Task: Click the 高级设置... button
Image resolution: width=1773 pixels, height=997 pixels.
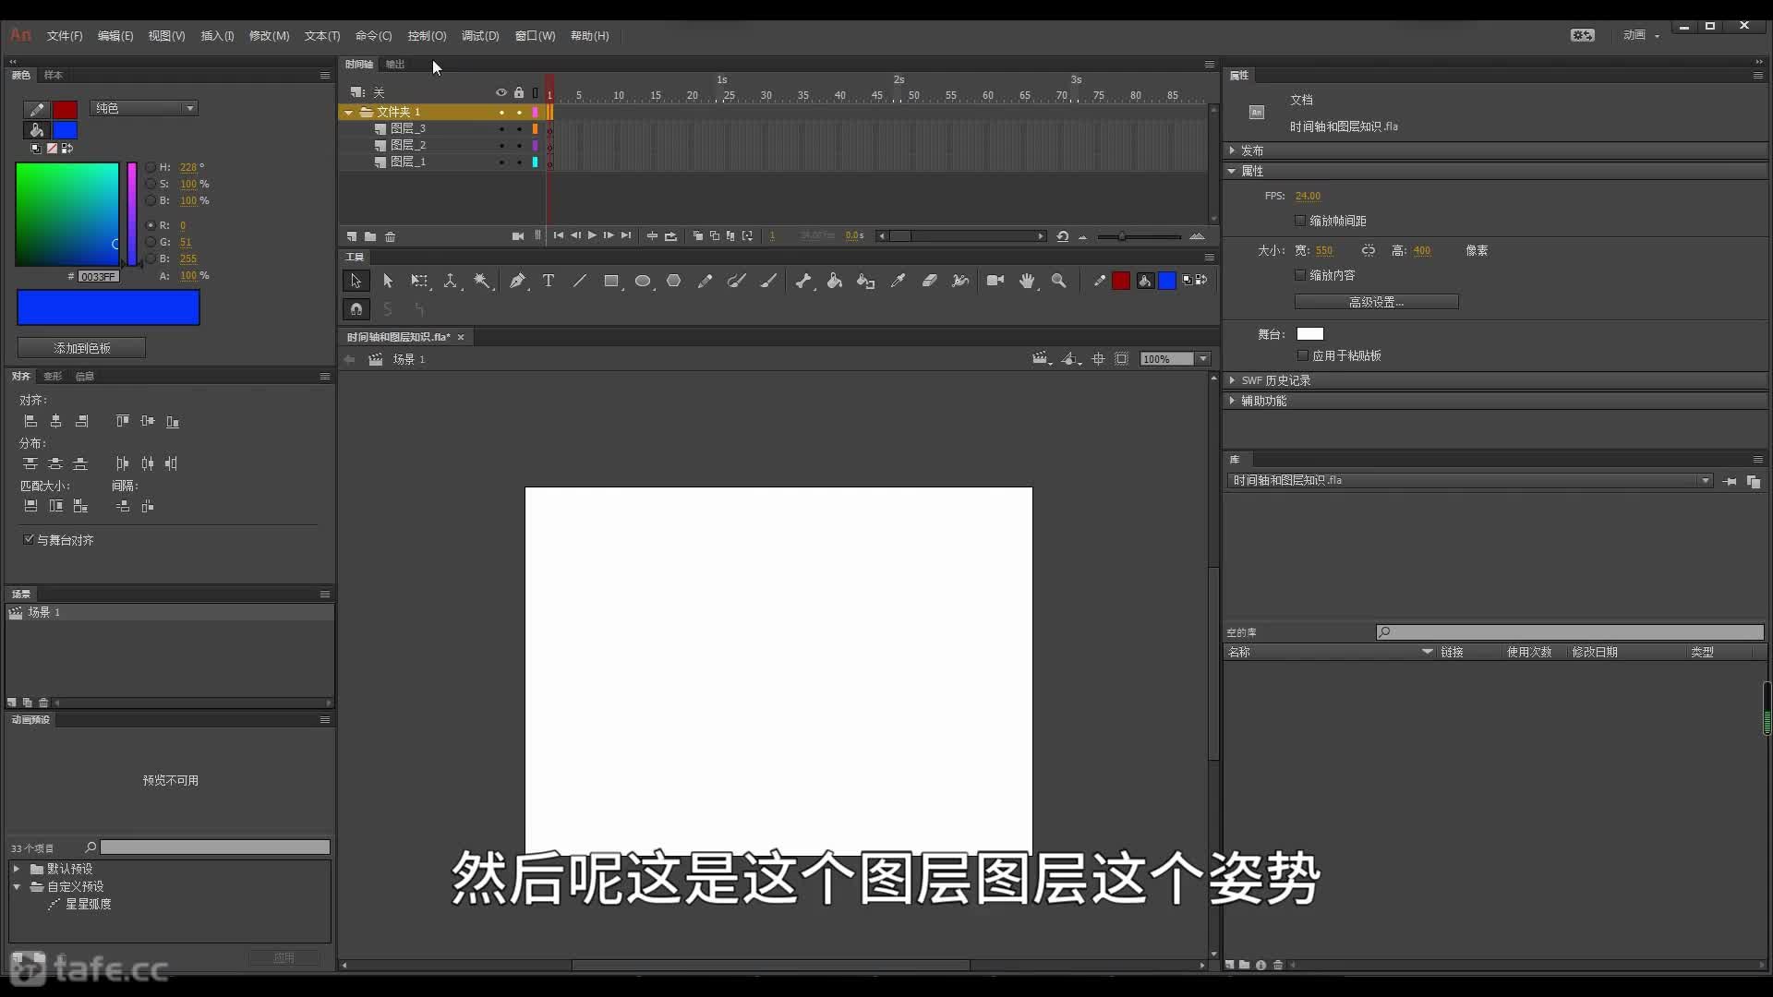Action: [1376, 302]
